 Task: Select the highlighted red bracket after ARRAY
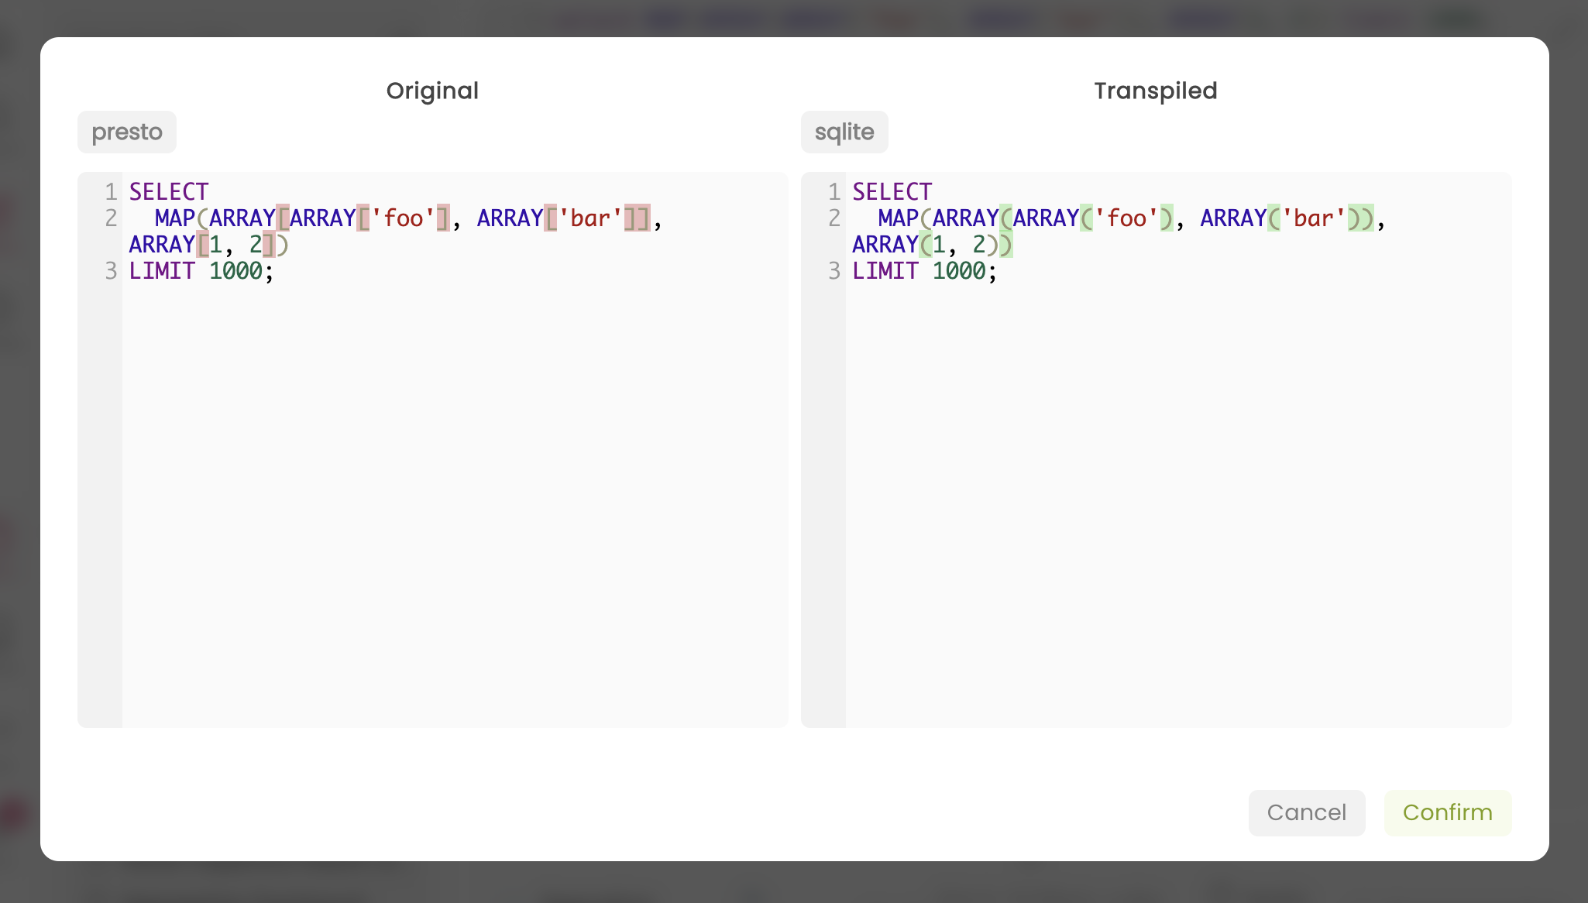[x=284, y=218]
